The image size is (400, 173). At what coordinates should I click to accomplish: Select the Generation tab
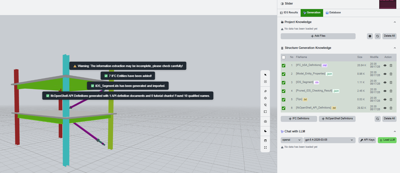tap(312, 13)
